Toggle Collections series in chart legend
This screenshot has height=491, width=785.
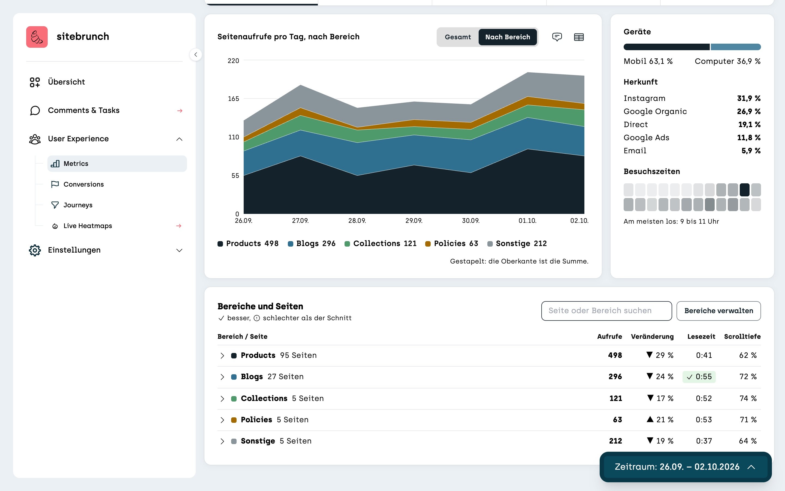[381, 244]
